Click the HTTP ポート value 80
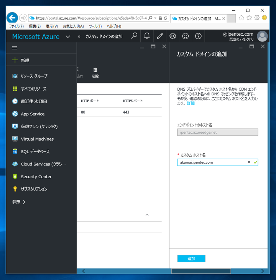Viewport: 276px width, 280px height. coord(83,112)
